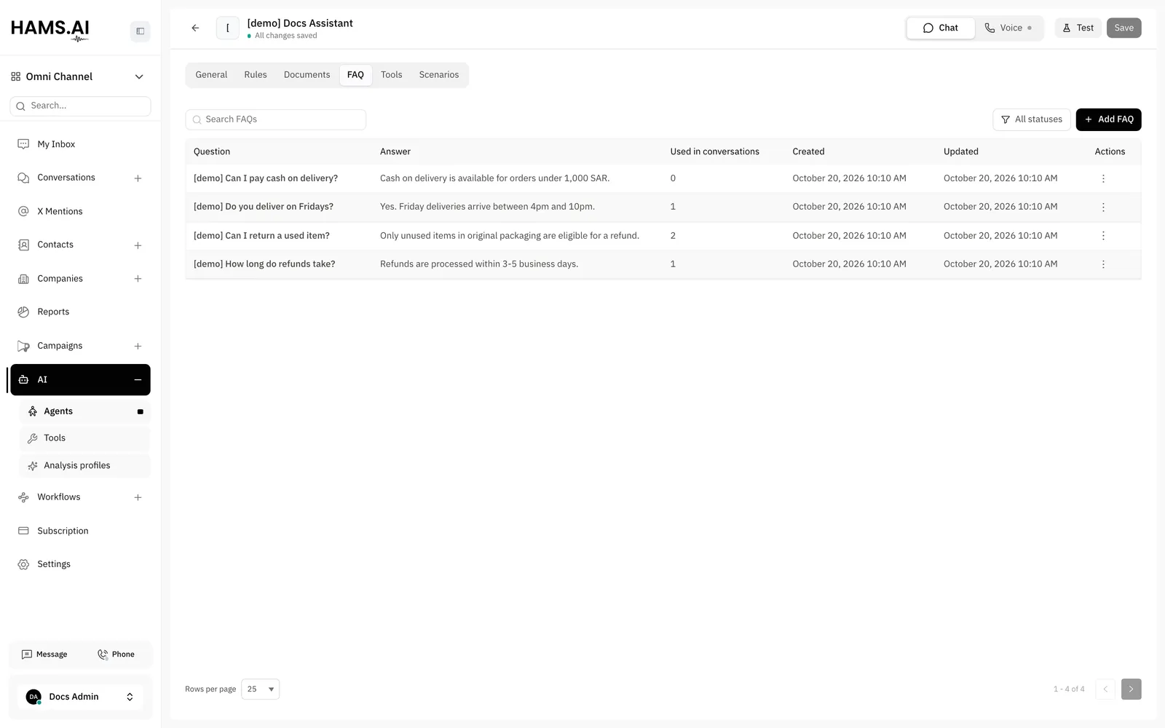The image size is (1165, 728).
Task: Switch to Rules tab
Action: (256, 75)
